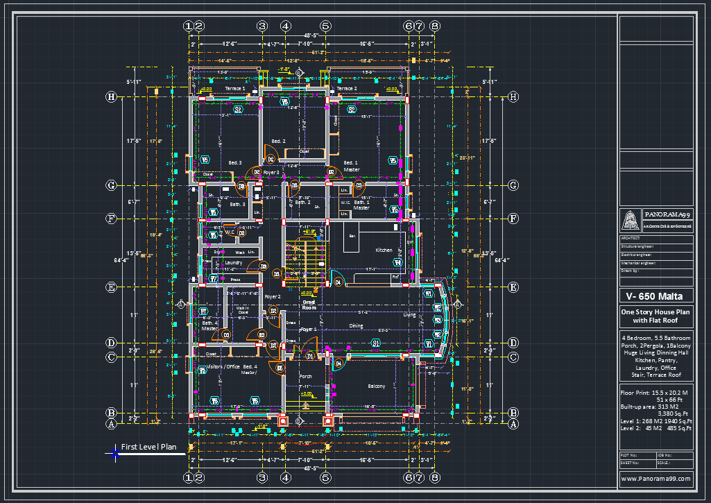This screenshot has height=503, width=711.
Task: Click 'Level 1: 268 M2 1940 Sq.Ft'
Action: click(656, 421)
